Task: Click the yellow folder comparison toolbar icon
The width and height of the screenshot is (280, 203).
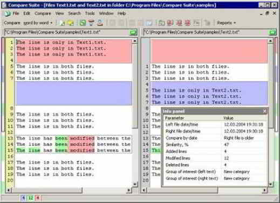Action: pos(71,23)
